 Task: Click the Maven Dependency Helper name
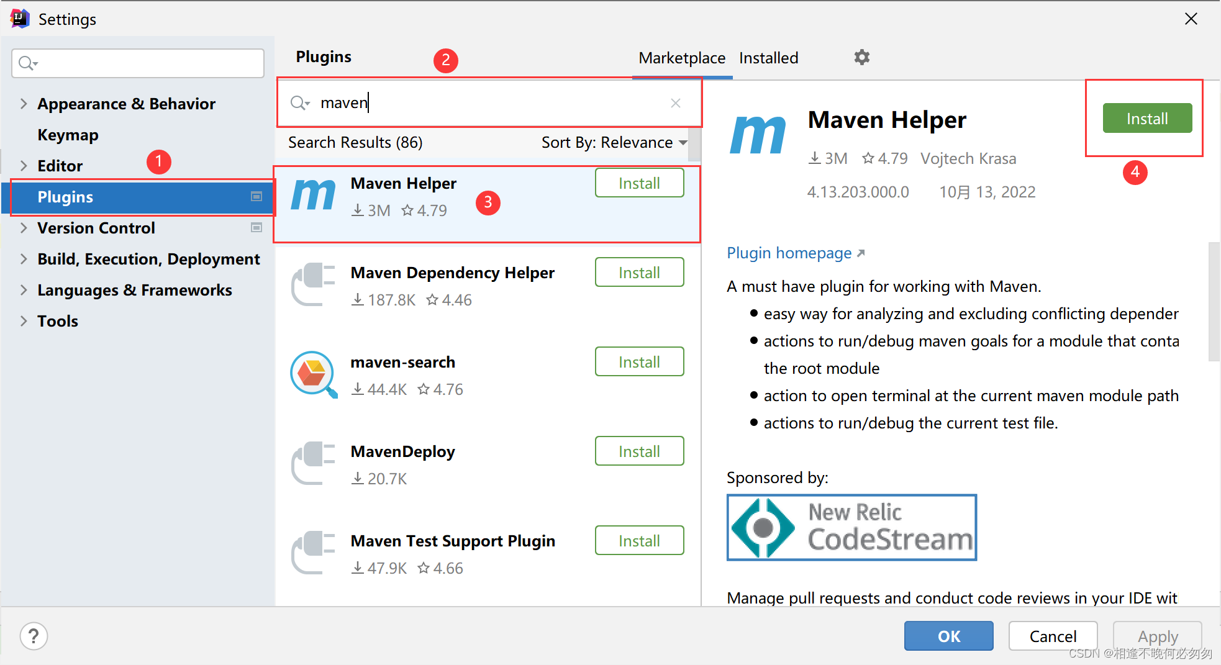click(452, 273)
